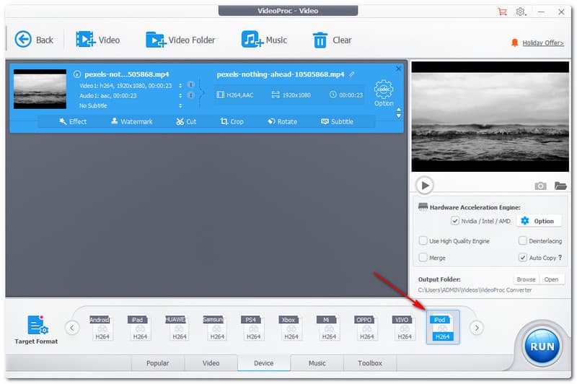
Task: Switch to the Popular tab
Action: click(157, 363)
